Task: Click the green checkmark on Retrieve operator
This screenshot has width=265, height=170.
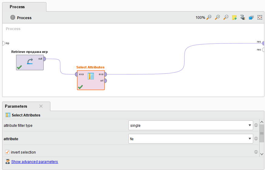Action: coord(19,67)
